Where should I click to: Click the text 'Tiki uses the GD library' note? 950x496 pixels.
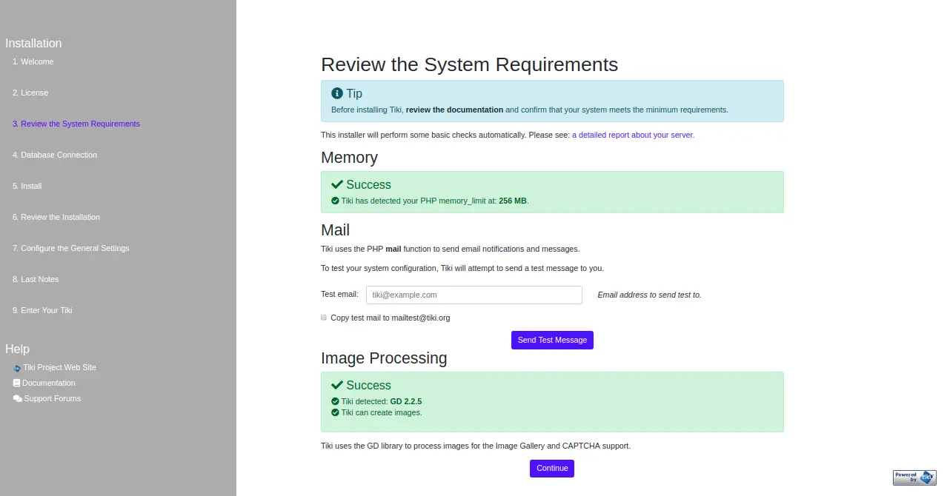coord(476,446)
